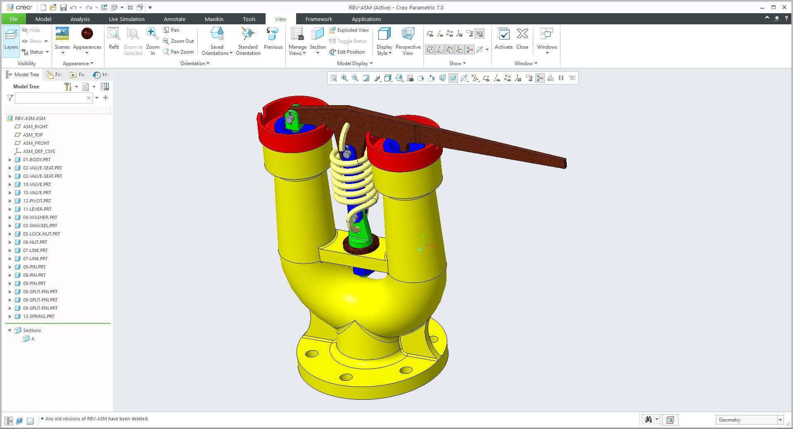Toggle coordinate system display in ribbon Show group
This screenshot has width=793, height=429.
coord(460,33)
